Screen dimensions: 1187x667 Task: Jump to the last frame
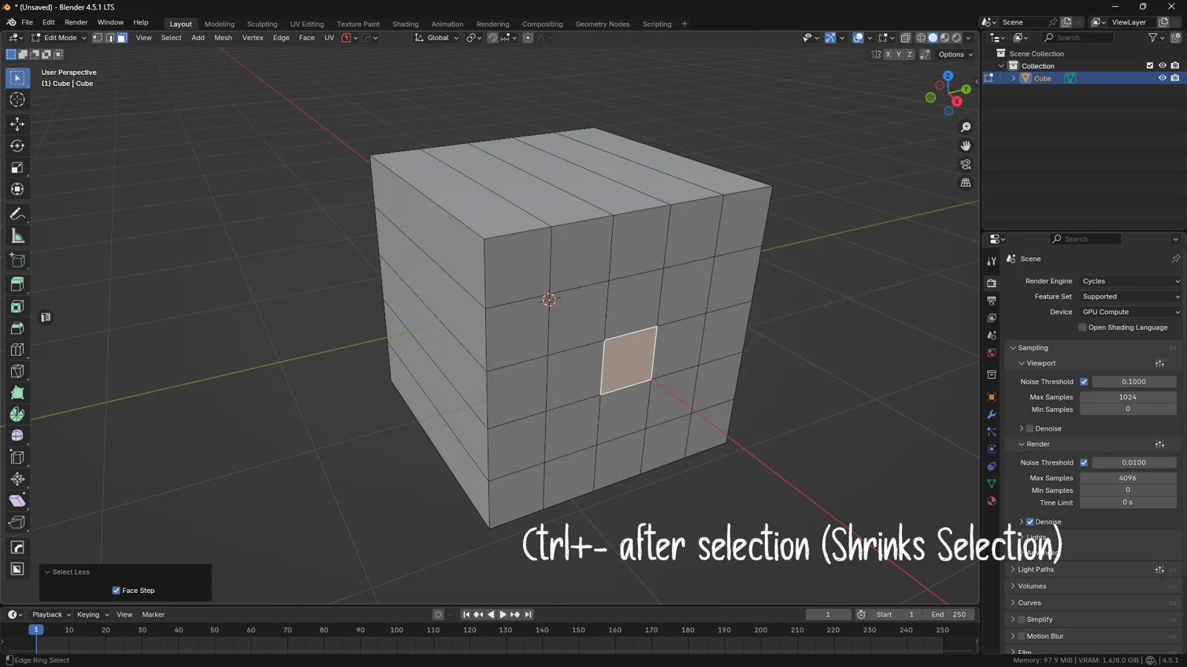528,614
